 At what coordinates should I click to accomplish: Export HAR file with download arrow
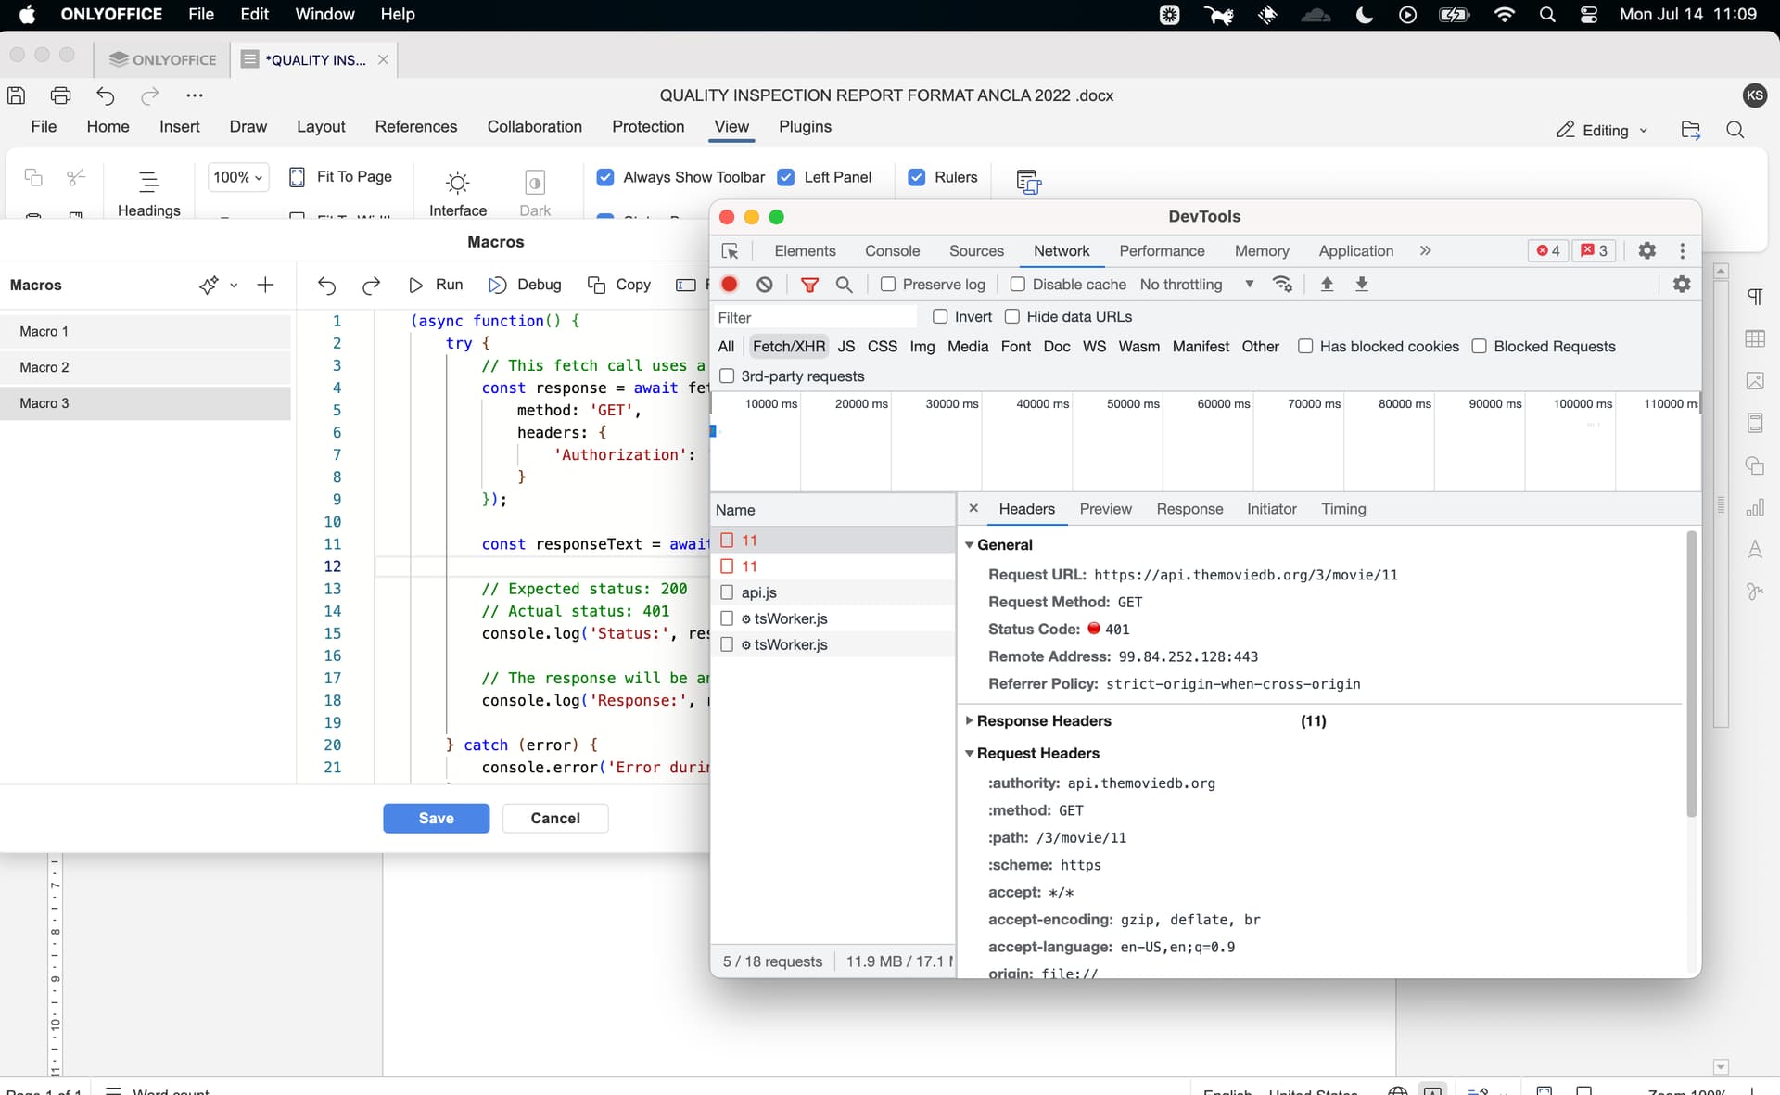pos(1362,285)
